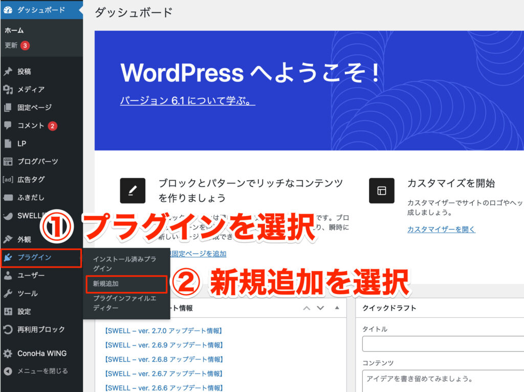The image size is (524, 392).
Task: Open the ConoHa WING menu
Action: (x=41, y=353)
